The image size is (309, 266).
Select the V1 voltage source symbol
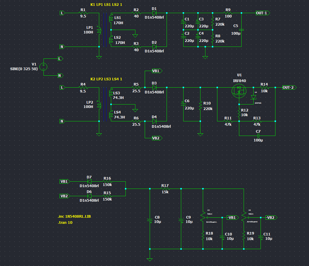[x=43, y=67]
